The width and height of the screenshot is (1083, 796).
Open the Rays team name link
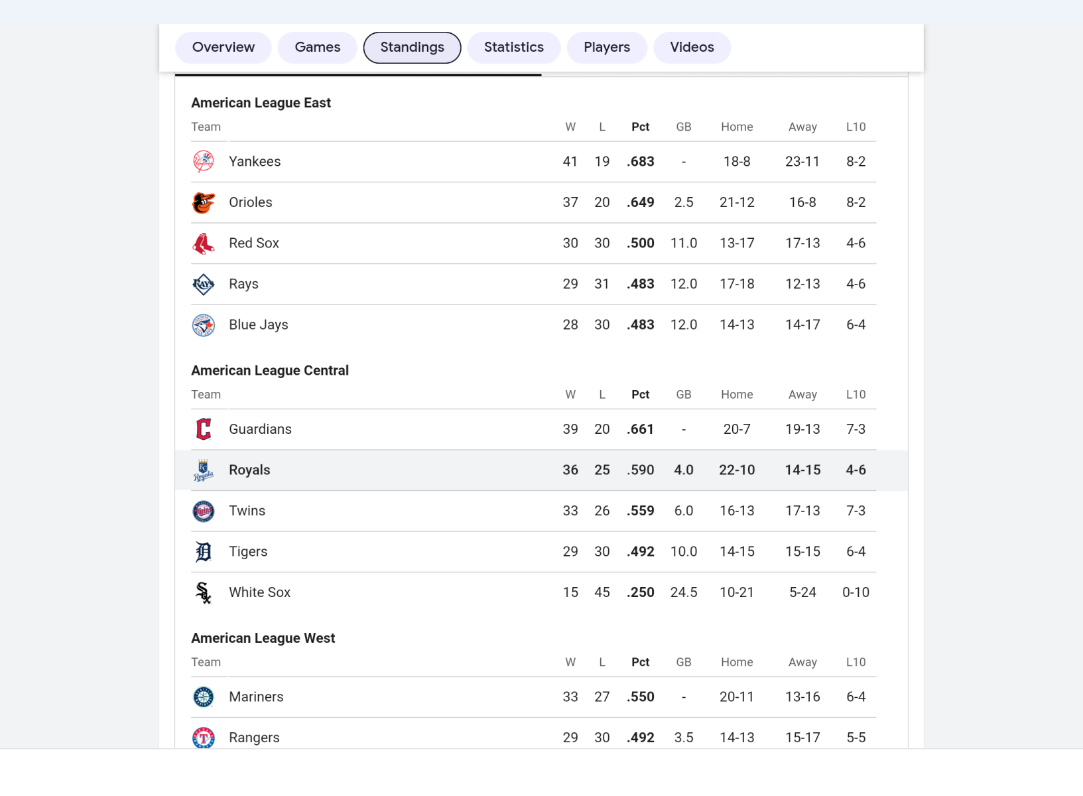pos(243,284)
